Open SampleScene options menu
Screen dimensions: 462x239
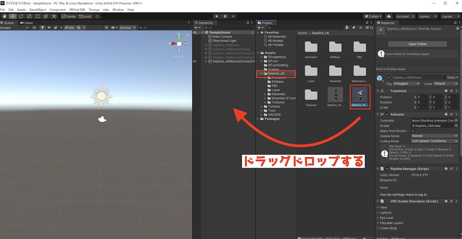tap(252, 33)
